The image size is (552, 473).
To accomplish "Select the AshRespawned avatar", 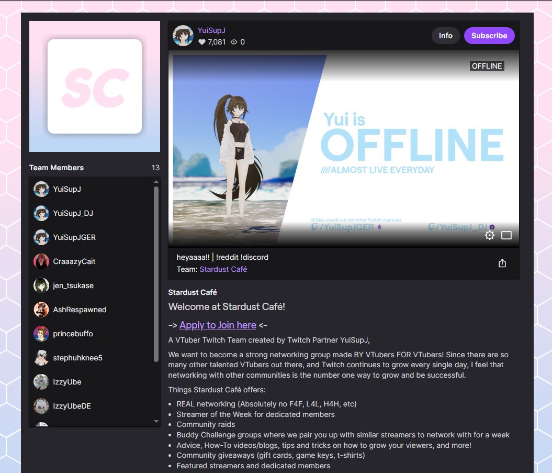I will pyautogui.click(x=41, y=310).
